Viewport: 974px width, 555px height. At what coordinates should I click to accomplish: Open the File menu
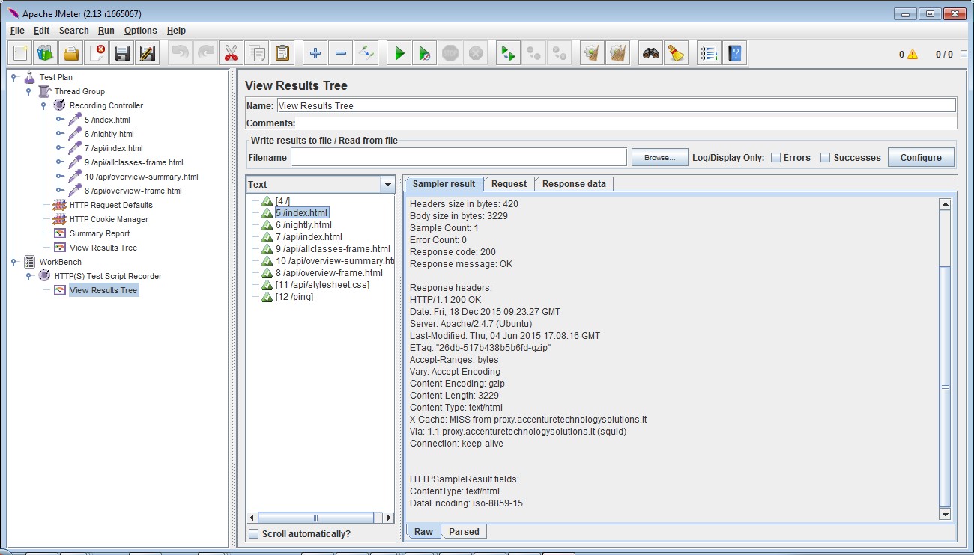coord(17,31)
